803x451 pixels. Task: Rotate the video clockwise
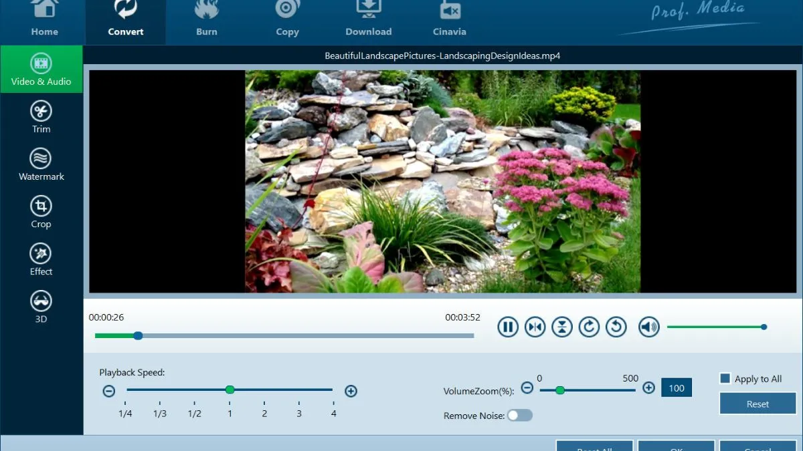589,327
